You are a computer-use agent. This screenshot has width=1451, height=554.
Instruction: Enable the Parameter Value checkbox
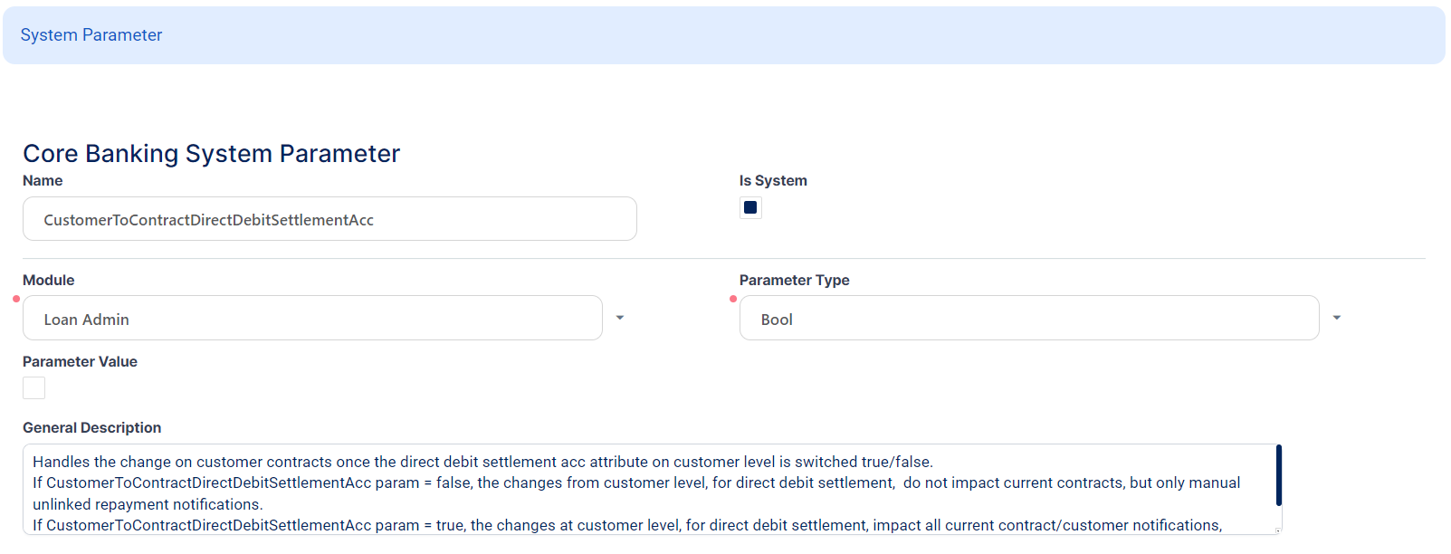coord(34,387)
